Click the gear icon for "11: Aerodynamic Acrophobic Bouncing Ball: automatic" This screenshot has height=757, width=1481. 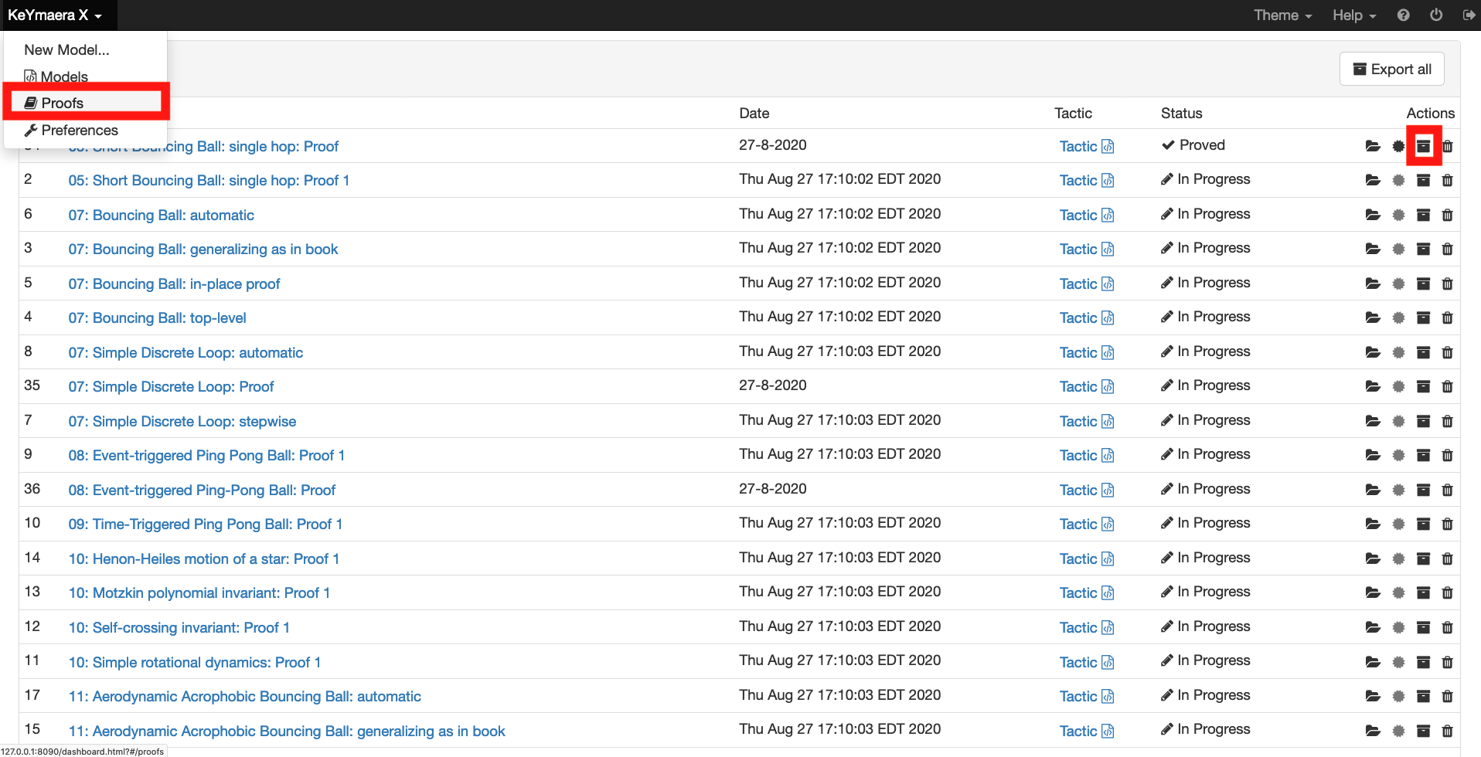pos(1398,695)
